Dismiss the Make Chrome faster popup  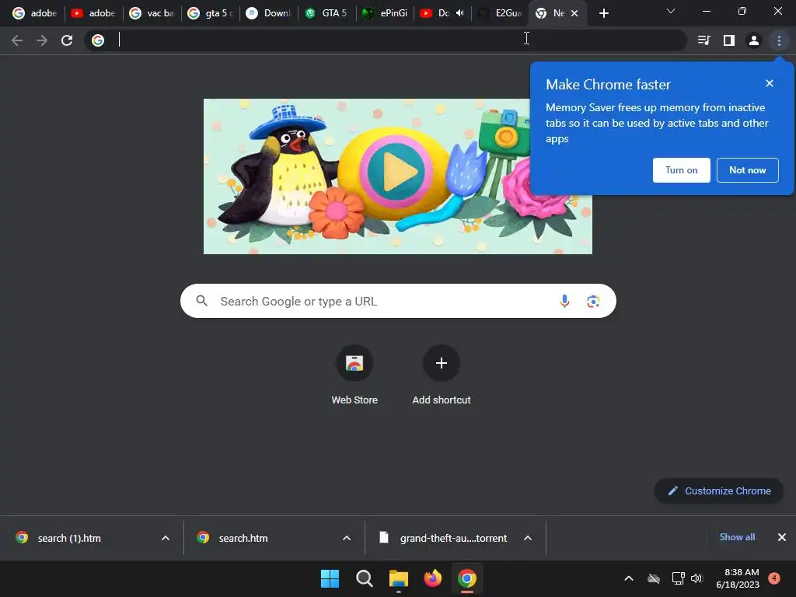pyautogui.click(x=769, y=83)
